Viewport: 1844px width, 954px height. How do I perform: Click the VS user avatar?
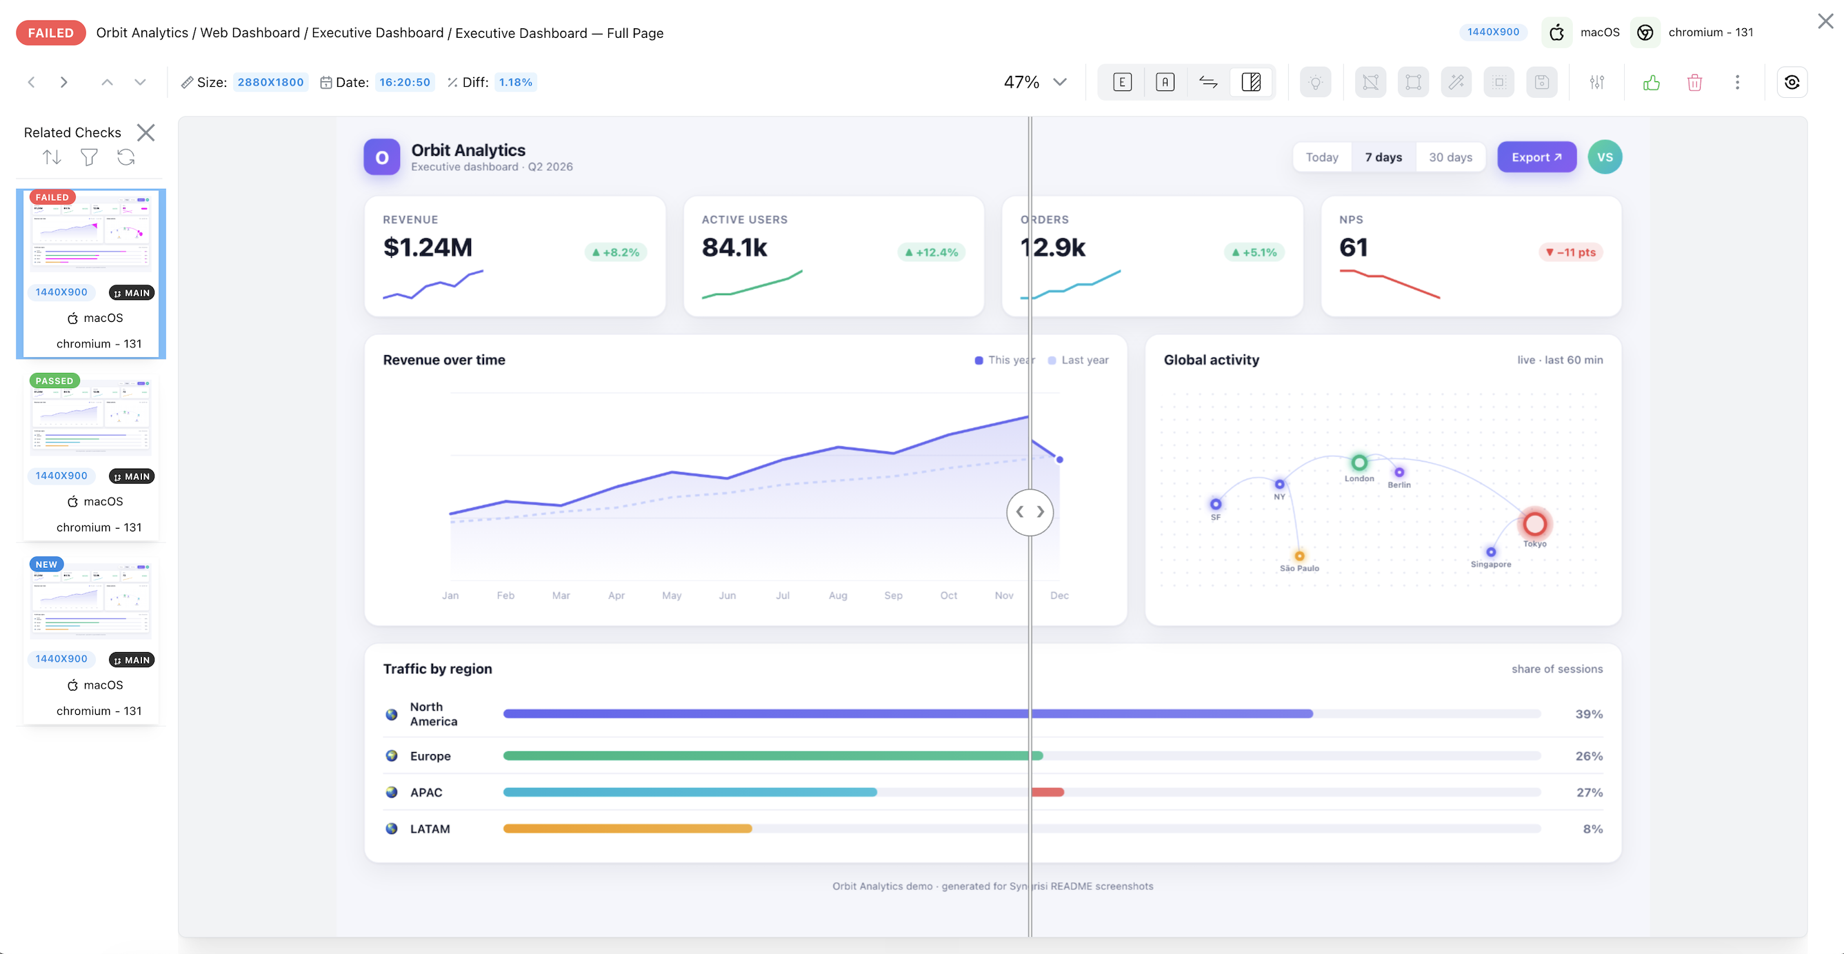(1605, 157)
